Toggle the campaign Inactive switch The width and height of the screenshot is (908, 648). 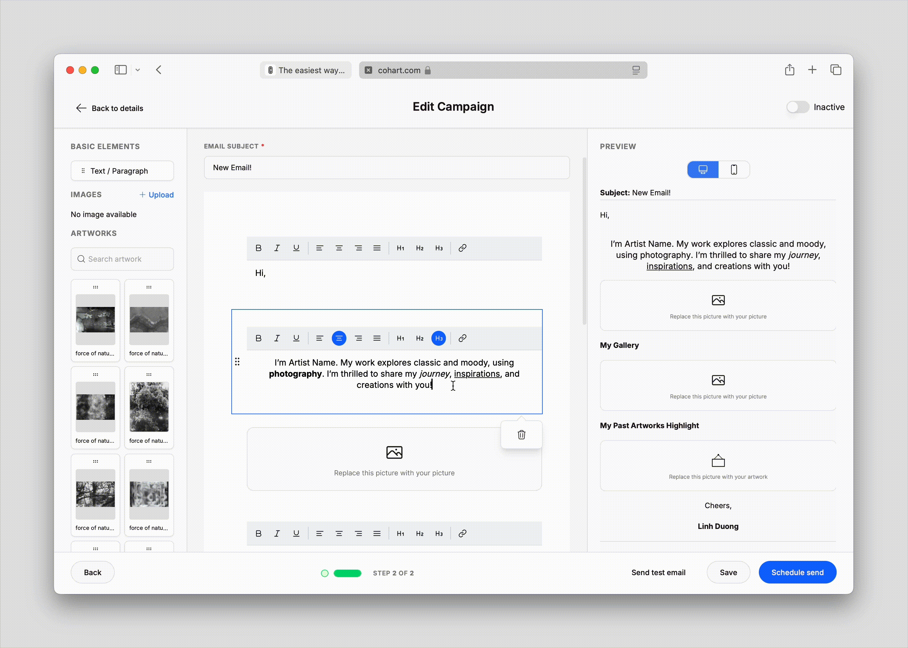[x=797, y=107]
